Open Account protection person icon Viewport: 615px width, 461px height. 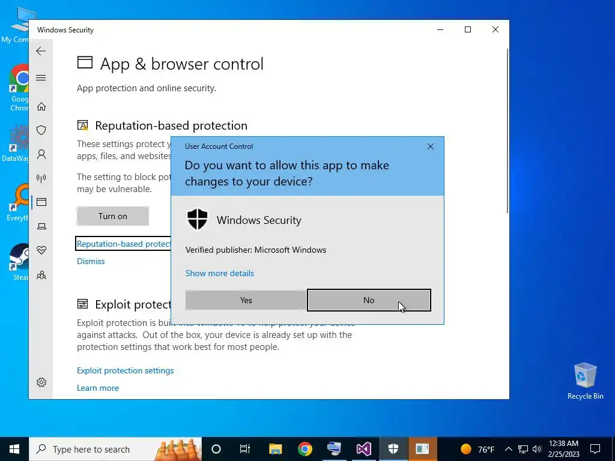point(41,154)
